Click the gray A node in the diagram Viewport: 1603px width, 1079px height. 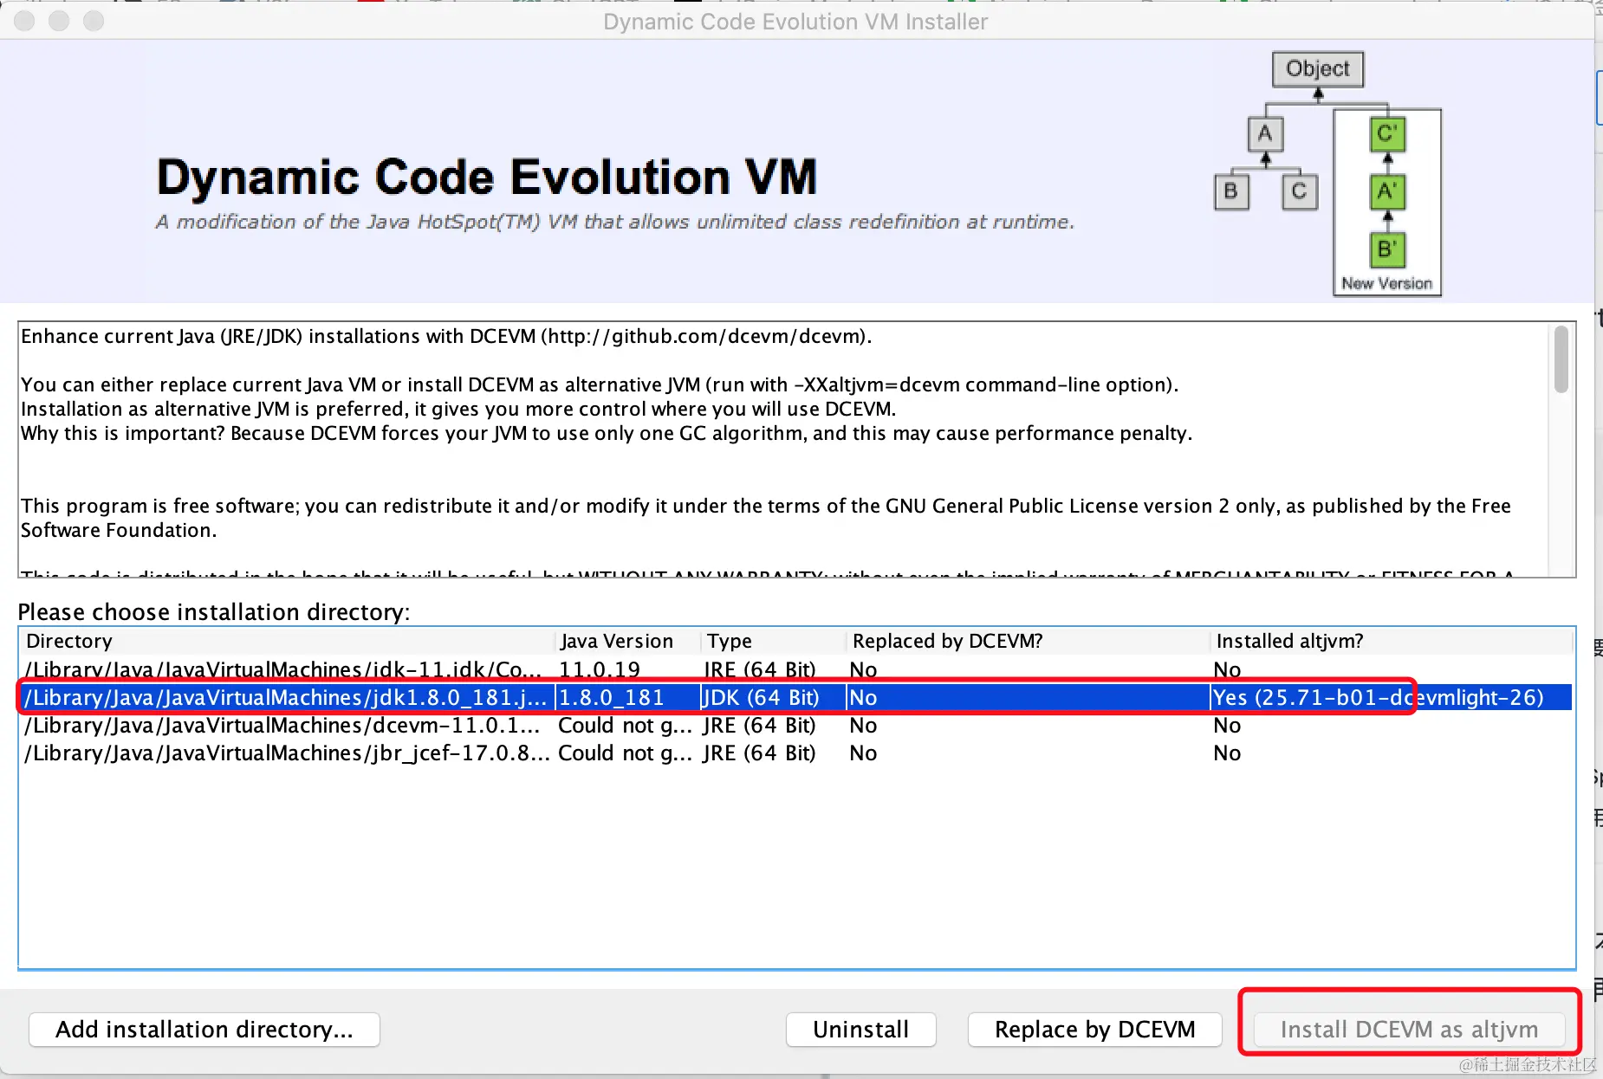pos(1265,134)
